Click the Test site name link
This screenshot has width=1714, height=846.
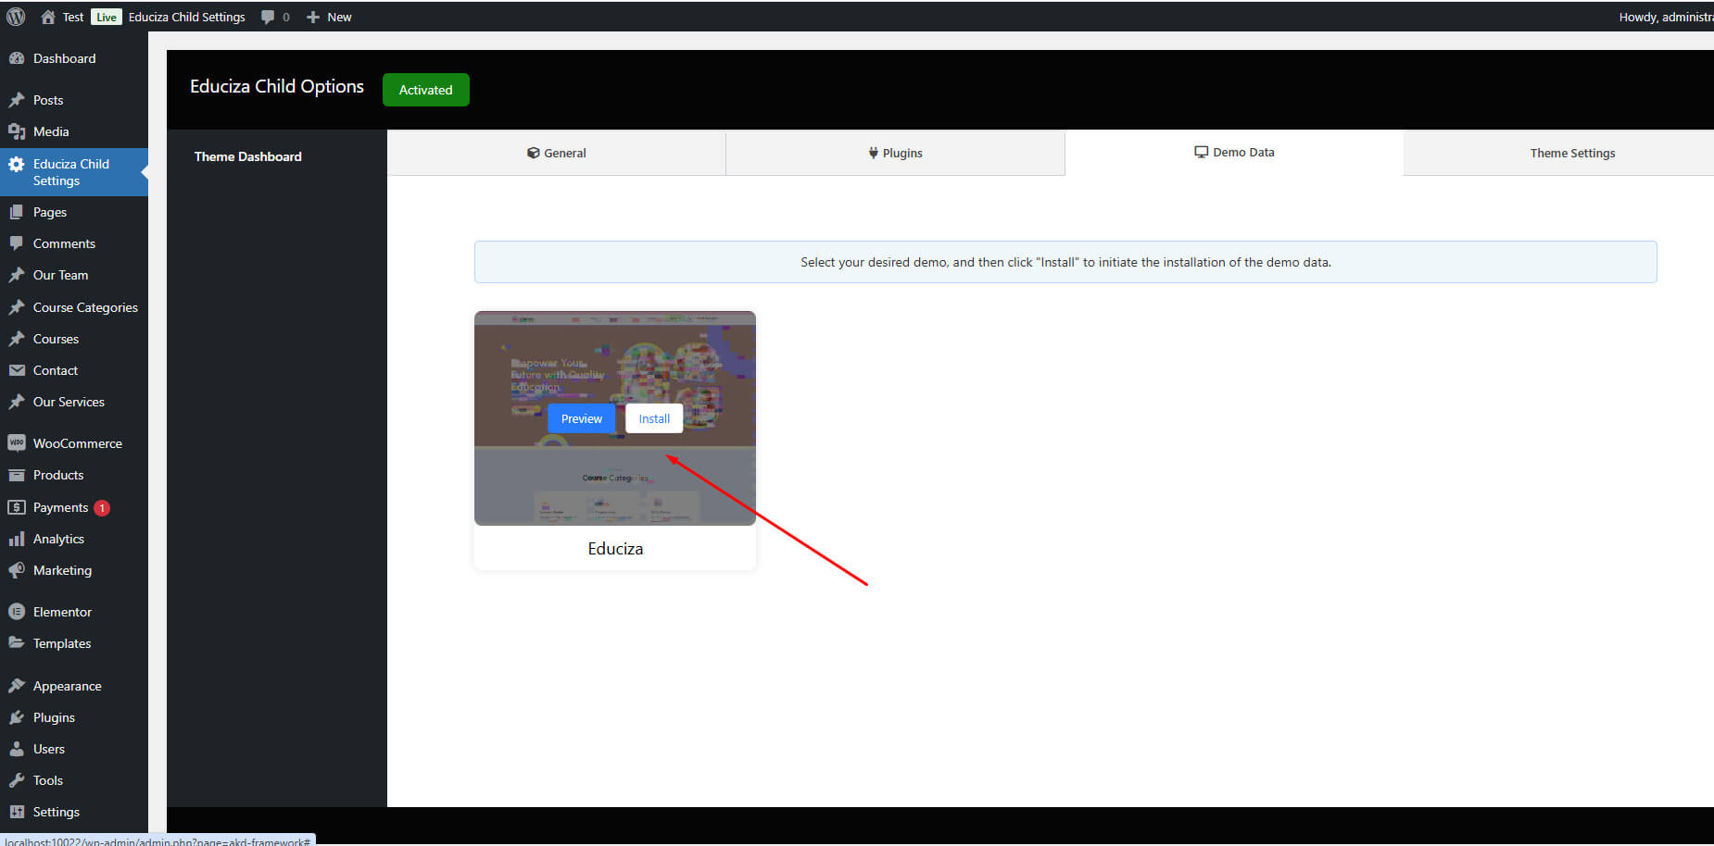(73, 17)
